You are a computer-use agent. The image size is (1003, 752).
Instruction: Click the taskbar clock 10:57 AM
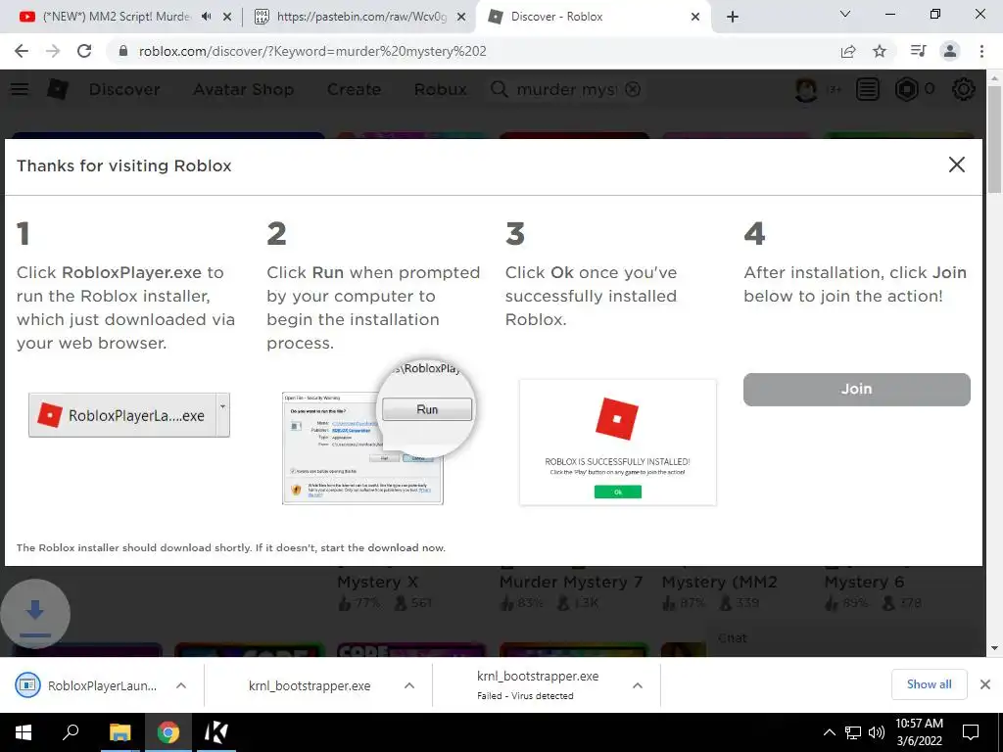919,732
